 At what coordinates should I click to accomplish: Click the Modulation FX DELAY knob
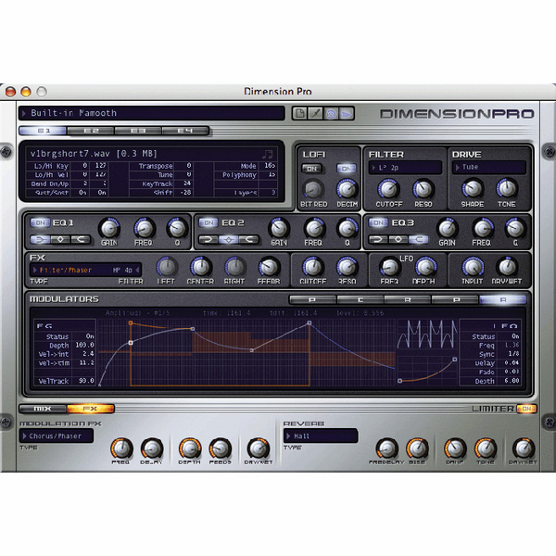pos(152,449)
